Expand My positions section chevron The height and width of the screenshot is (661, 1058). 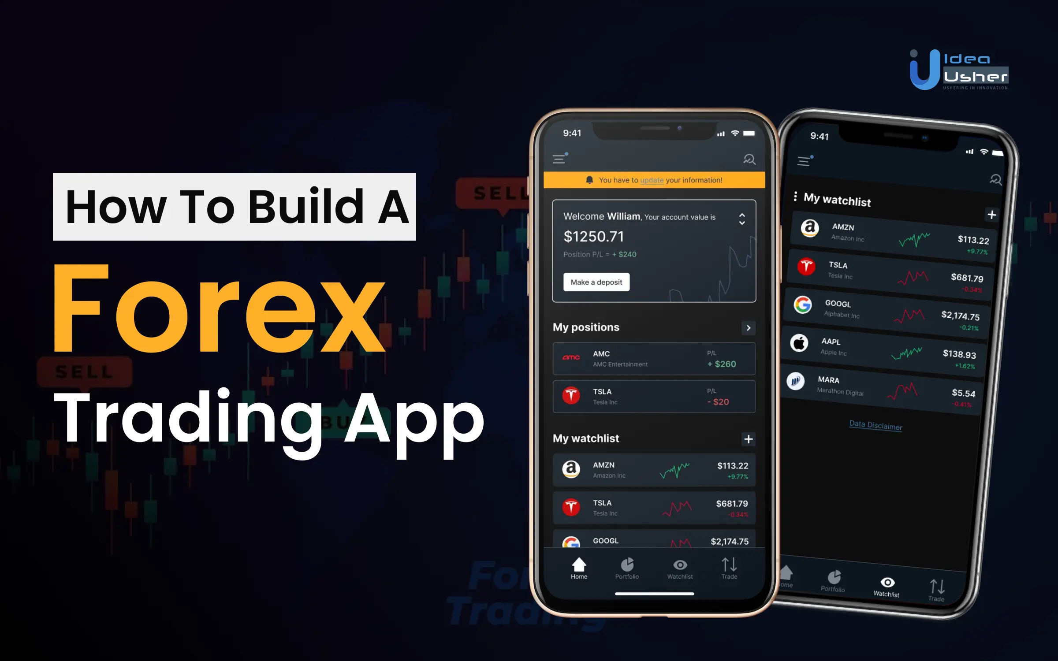(748, 327)
